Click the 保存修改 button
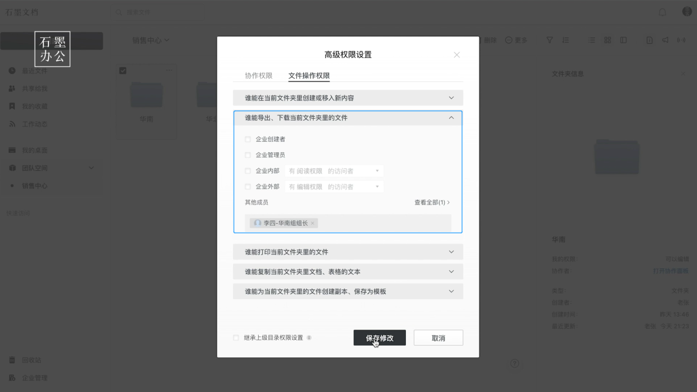Screen dimensions: 697x392 tap(379, 337)
